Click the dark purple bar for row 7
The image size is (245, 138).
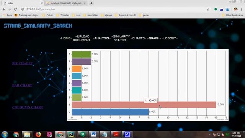[x=82, y=61]
